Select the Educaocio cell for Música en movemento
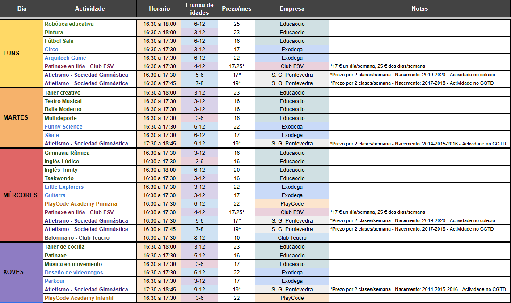The height and width of the screenshot is (303, 511). tap(292, 264)
